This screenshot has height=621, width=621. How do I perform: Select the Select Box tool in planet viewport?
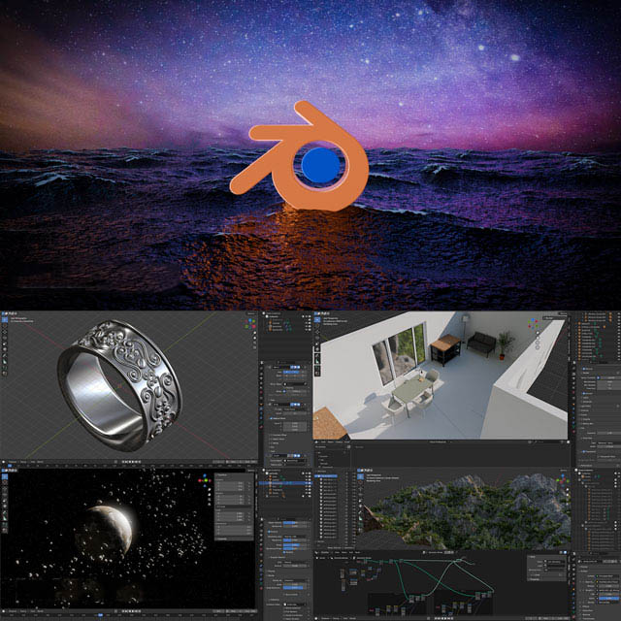[5, 476]
